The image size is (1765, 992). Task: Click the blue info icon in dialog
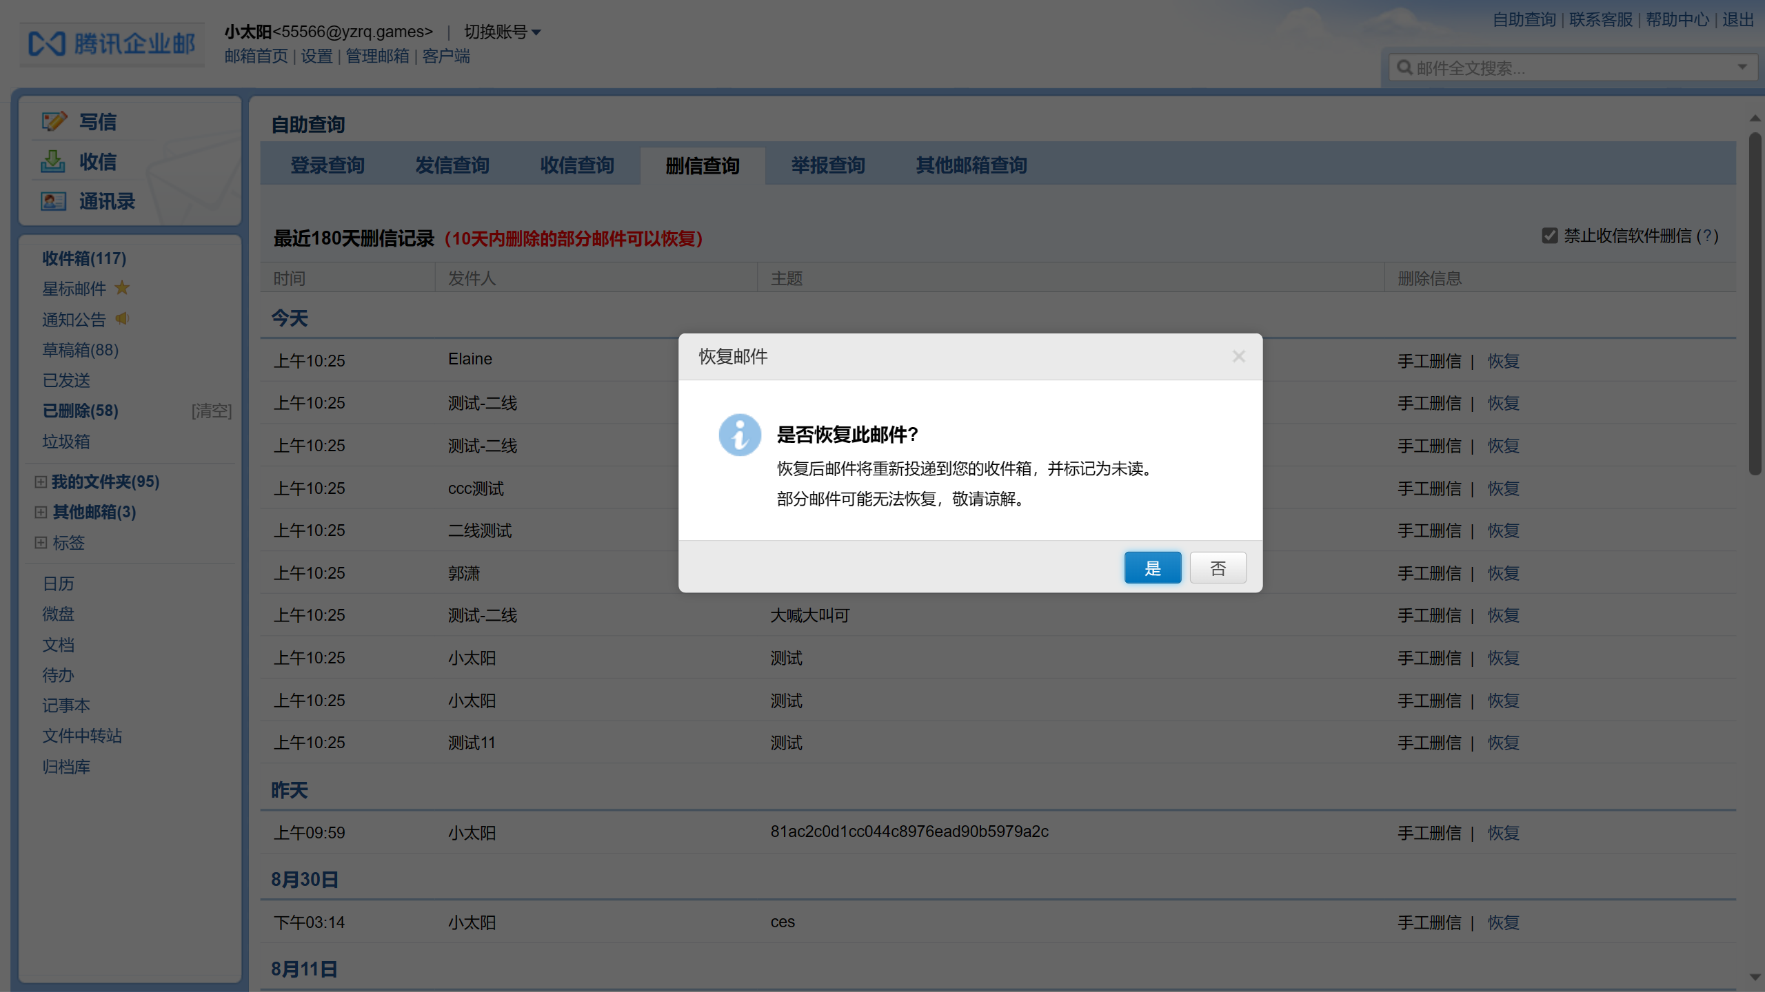tap(740, 435)
